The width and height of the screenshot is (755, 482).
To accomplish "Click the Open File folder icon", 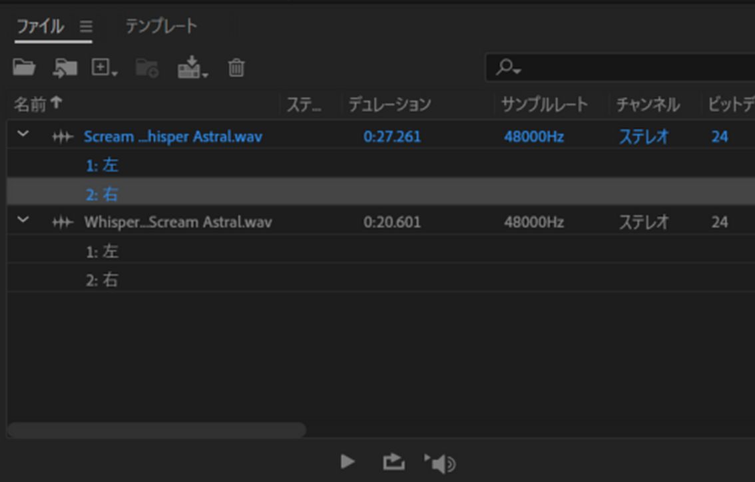I will 24,67.
